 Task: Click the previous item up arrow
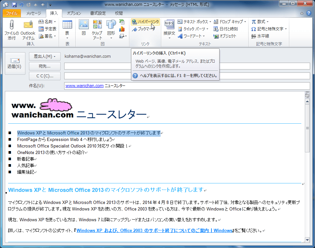(x=36, y=5)
